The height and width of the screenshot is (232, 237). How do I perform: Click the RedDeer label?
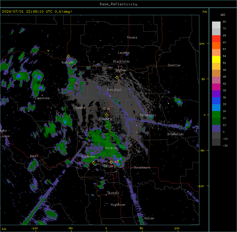coord(121,70)
